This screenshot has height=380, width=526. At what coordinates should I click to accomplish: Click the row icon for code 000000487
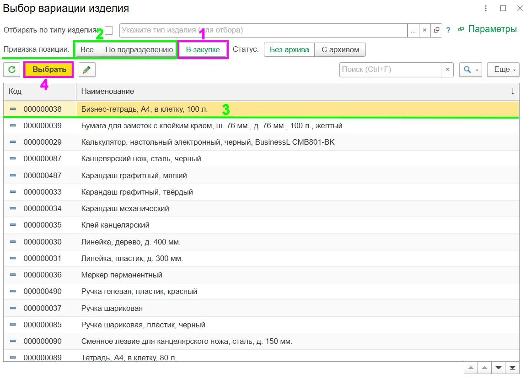coord(13,175)
